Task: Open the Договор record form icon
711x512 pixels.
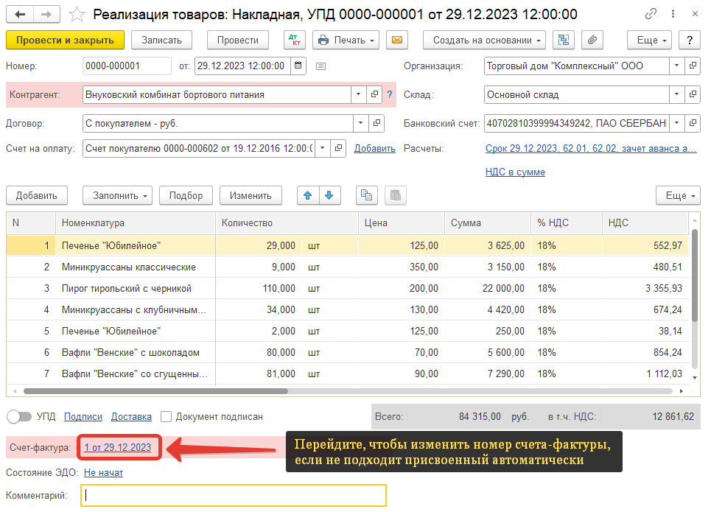Action: (376, 123)
